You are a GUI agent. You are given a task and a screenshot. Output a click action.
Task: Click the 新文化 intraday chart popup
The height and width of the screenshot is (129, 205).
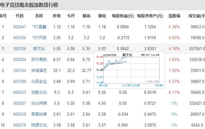click(x=129, y=70)
